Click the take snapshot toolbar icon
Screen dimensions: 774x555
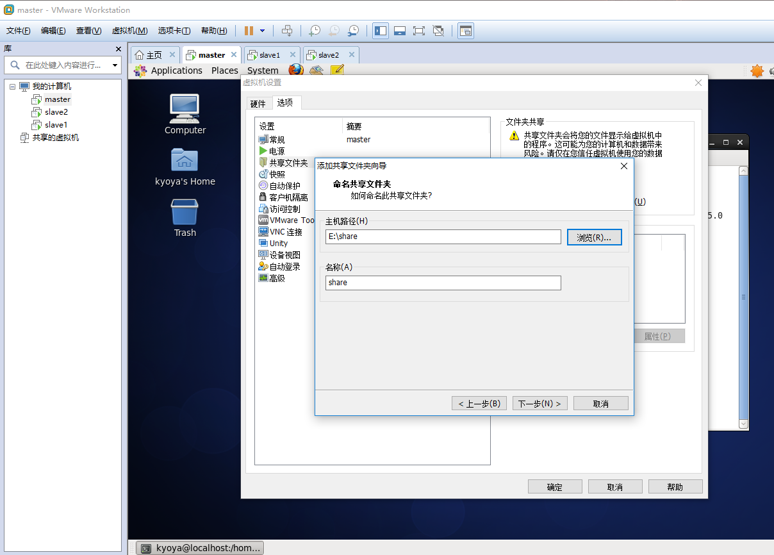click(315, 31)
